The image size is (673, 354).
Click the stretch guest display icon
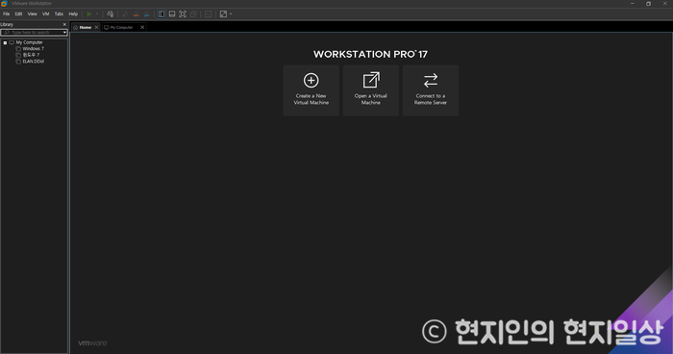(x=223, y=13)
